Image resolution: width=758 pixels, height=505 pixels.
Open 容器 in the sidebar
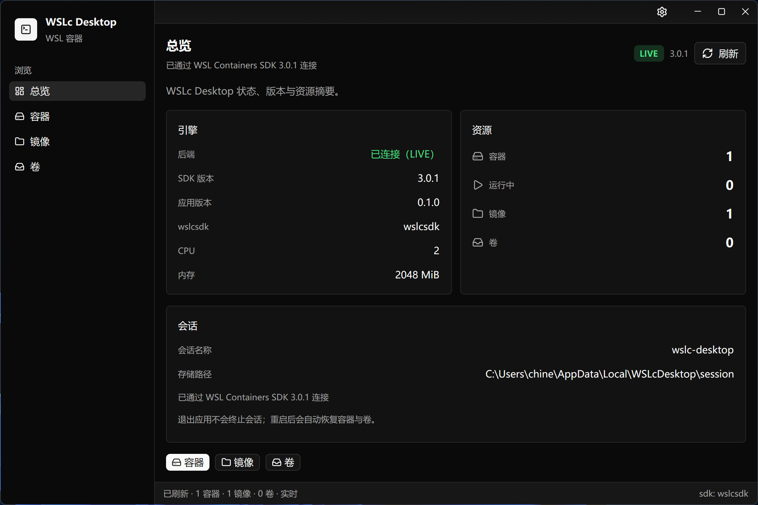coord(77,116)
